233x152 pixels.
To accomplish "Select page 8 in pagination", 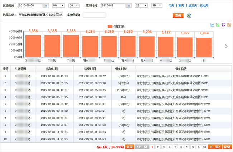I will pos(193,147).
